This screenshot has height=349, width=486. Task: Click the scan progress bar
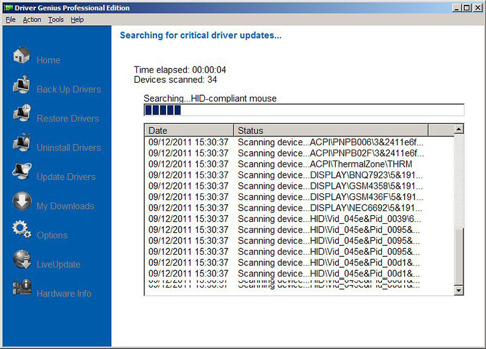pos(304,110)
